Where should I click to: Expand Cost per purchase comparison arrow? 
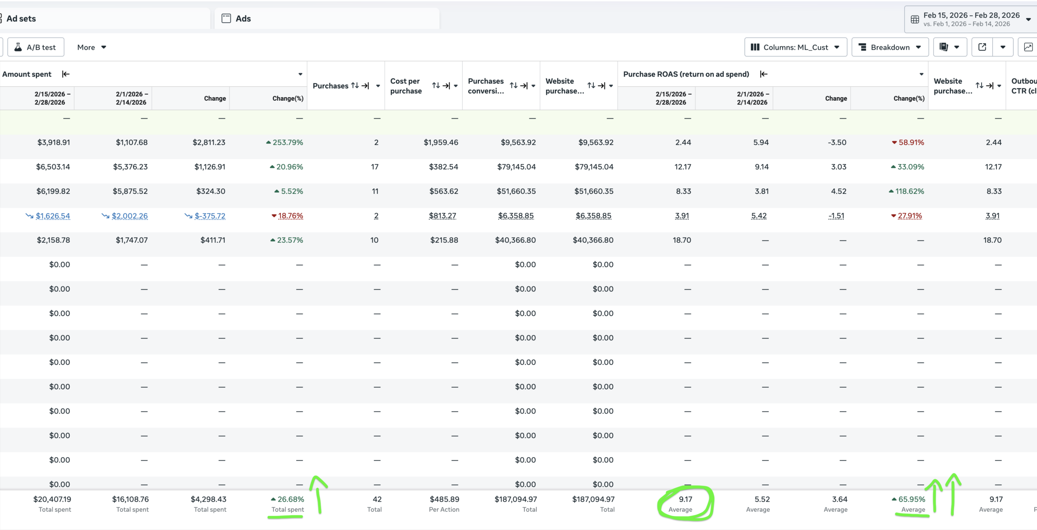tap(446, 86)
